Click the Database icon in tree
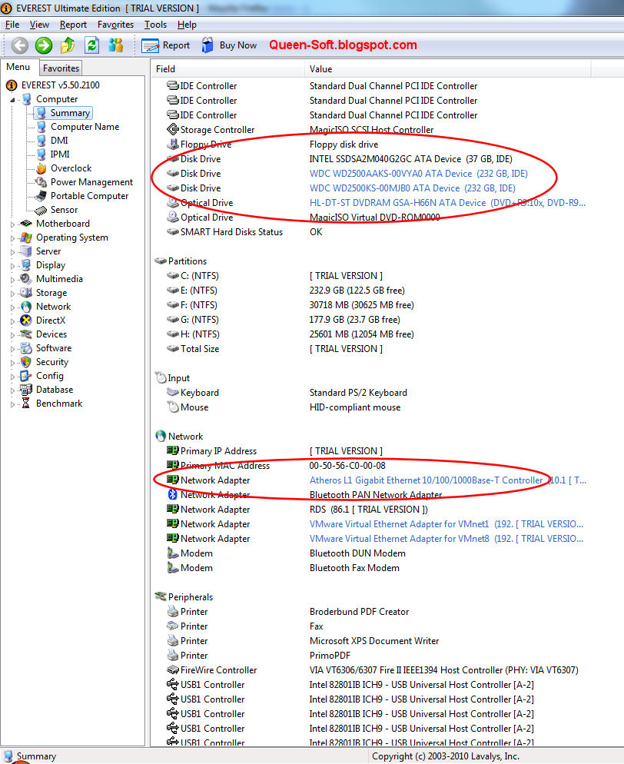624x764 pixels. (x=26, y=390)
